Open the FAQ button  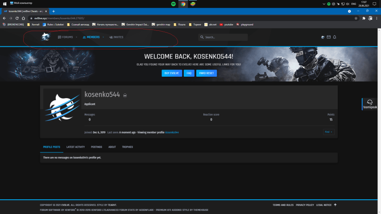click(x=189, y=73)
